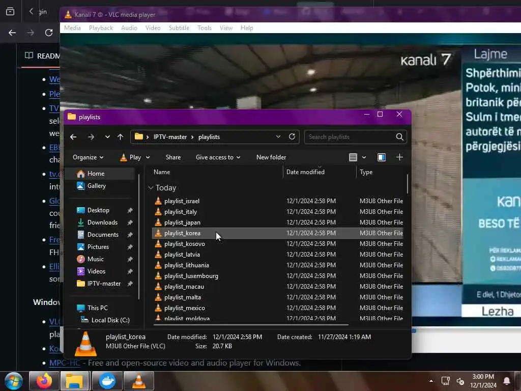
Task: Go up one folder level
Action: (x=120, y=137)
